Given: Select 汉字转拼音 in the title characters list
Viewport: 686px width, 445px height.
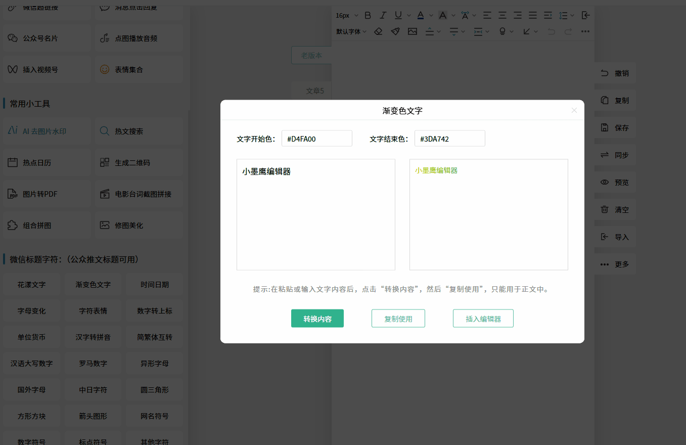Looking at the screenshot, I should (93, 337).
